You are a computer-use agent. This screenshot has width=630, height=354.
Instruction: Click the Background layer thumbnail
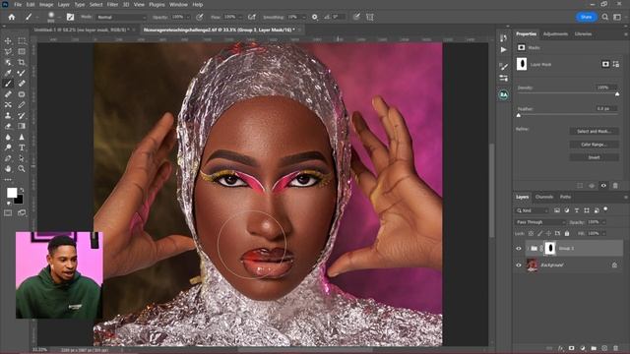click(x=533, y=265)
